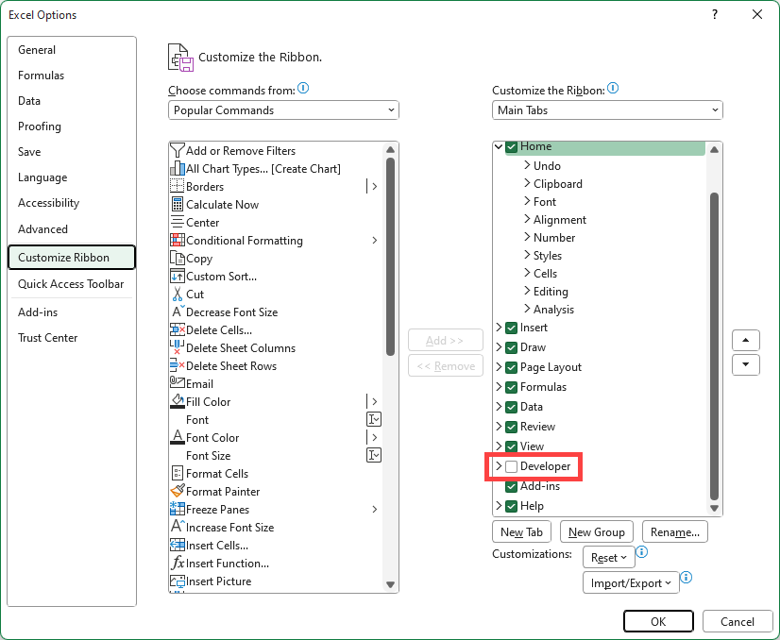Expand the Clipboard group

(527, 183)
